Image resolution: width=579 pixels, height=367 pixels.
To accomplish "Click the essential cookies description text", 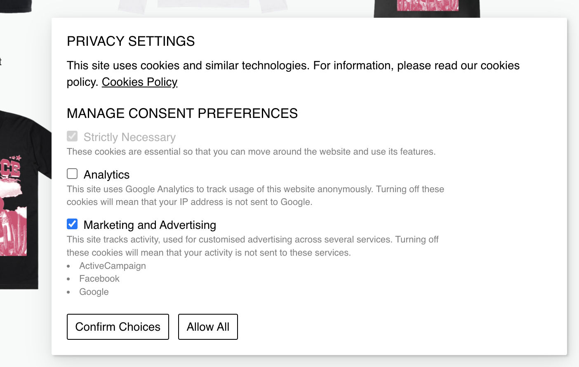I will tap(251, 152).
